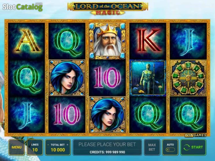The width and height of the screenshot is (215, 161).
Task: Toggle the AUTO spin switch
Action: click(x=170, y=150)
